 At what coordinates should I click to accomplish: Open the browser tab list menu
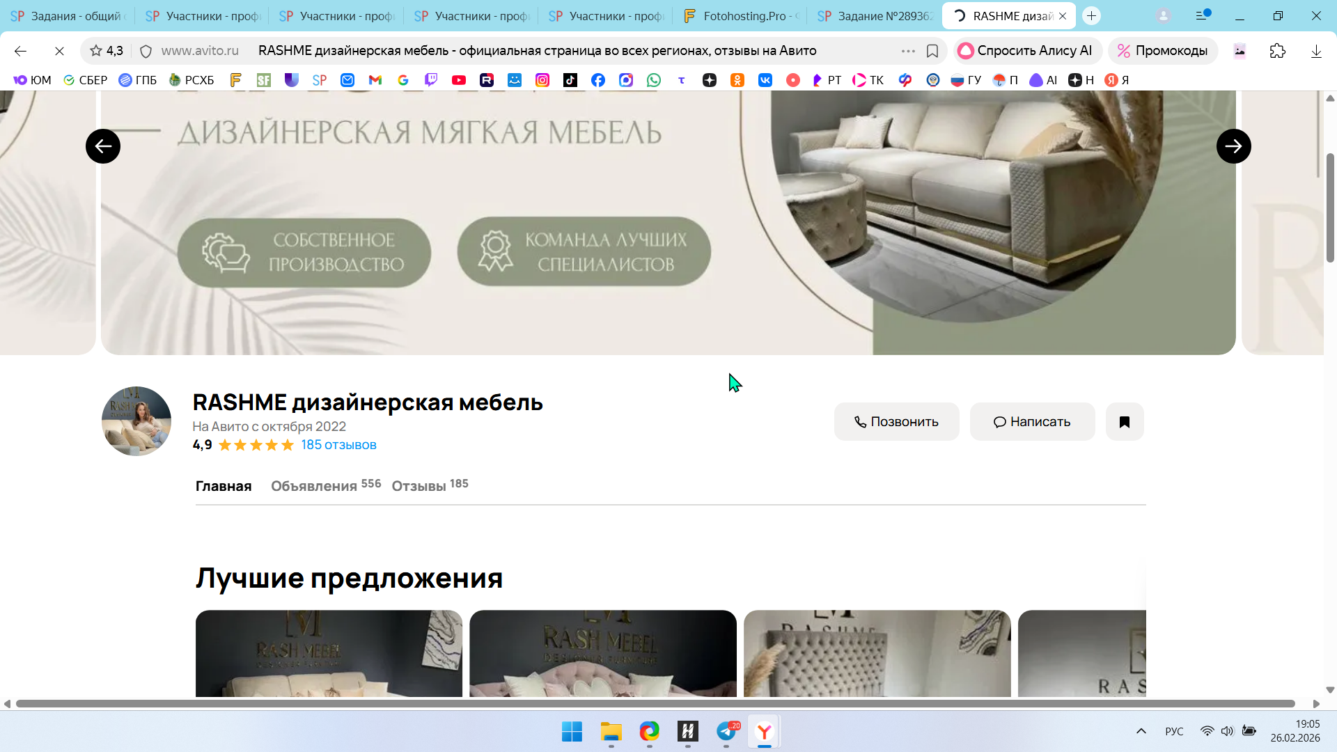point(1201,15)
